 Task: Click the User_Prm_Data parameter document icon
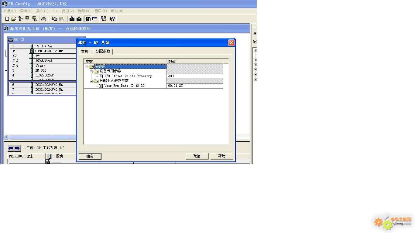[101, 86]
